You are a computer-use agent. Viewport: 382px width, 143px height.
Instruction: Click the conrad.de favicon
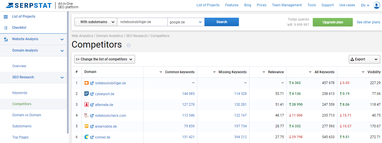[x=86, y=137]
